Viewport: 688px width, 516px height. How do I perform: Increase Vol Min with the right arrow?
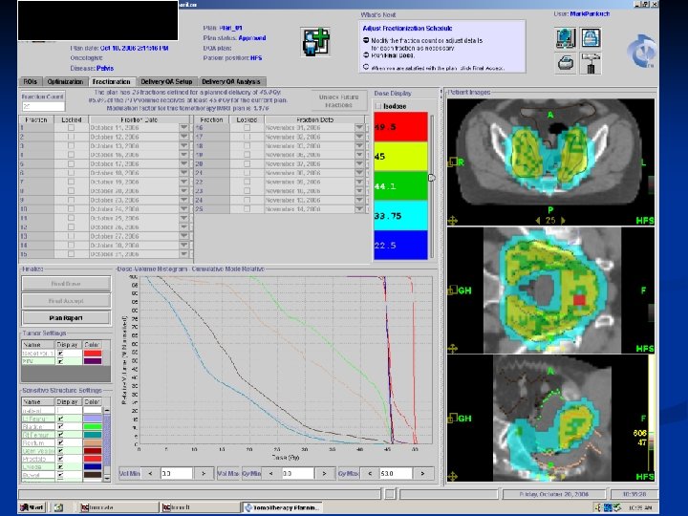(x=204, y=473)
